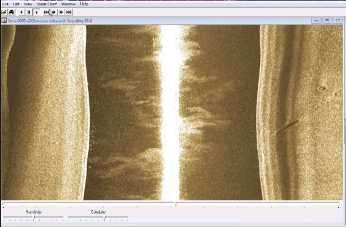The width and height of the screenshot is (346, 227).
Task: Open the Window menu
Action: pyautogui.click(x=68, y=4)
